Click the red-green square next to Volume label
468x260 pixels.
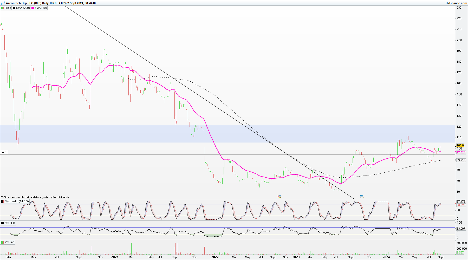point(3,242)
